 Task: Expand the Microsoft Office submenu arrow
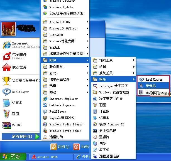coord(87,28)
